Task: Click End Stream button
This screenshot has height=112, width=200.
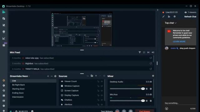Action: [144, 111]
